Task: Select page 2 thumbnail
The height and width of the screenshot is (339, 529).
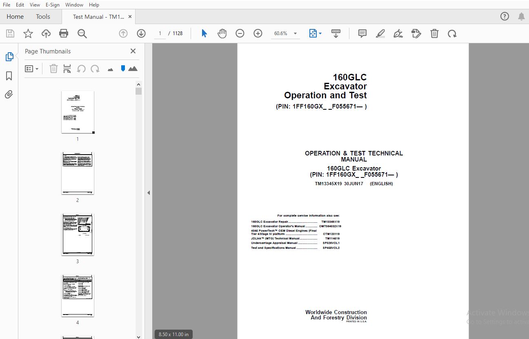Action: click(x=78, y=173)
